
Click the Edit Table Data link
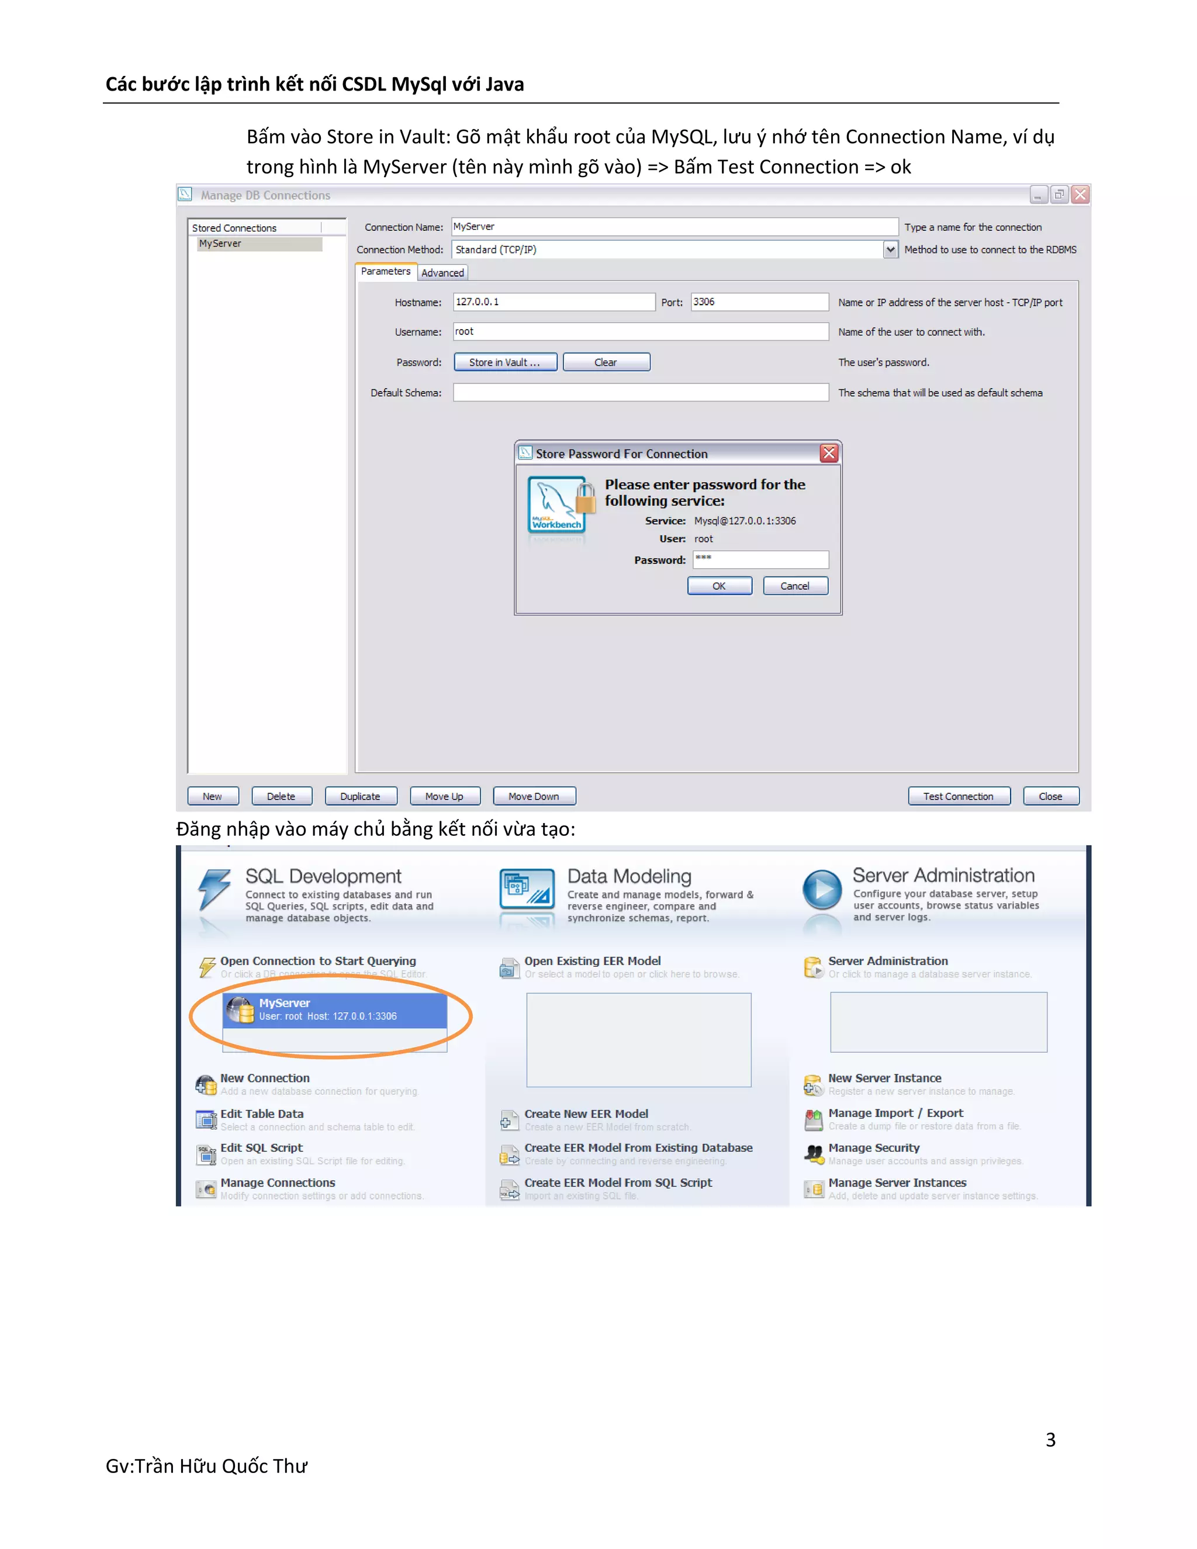[262, 1114]
